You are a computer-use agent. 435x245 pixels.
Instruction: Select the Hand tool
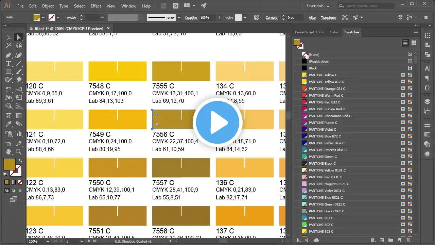point(8,152)
